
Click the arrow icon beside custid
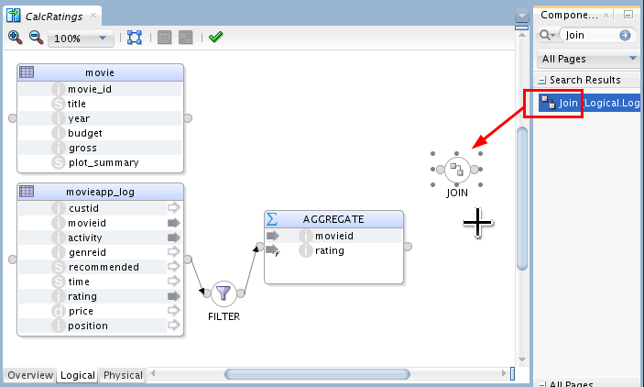coord(174,207)
